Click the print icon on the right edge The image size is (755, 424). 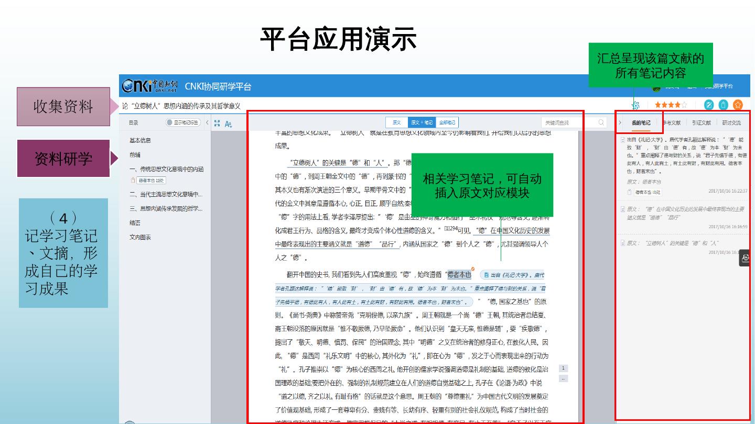point(746,258)
